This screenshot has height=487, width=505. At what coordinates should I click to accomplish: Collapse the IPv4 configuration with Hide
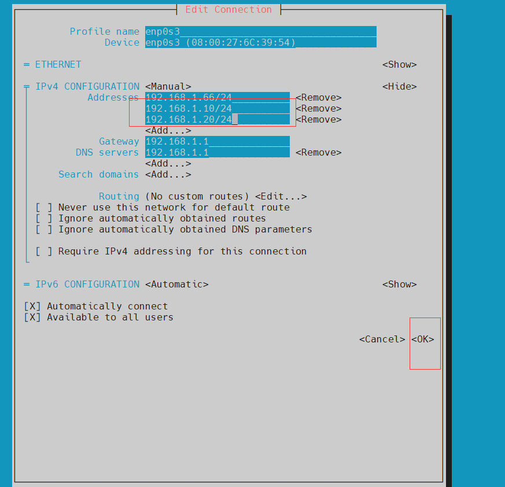399,87
